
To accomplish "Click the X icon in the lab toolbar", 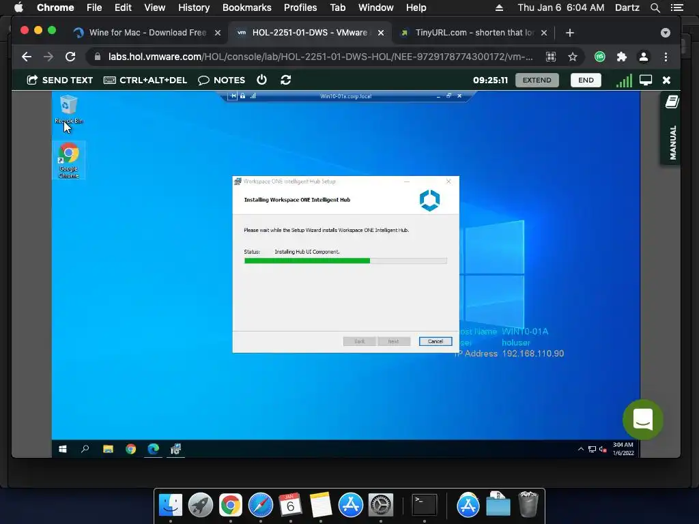I will [666, 81].
